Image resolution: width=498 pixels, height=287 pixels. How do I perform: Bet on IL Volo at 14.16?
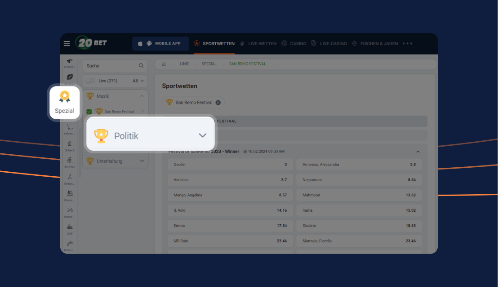(x=230, y=210)
